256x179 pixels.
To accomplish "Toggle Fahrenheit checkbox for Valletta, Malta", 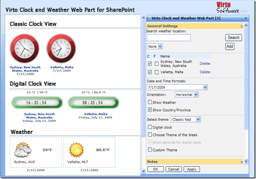I will click(x=156, y=72).
